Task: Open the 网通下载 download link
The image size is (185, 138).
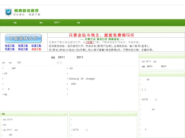Action: tap(10, 49)
